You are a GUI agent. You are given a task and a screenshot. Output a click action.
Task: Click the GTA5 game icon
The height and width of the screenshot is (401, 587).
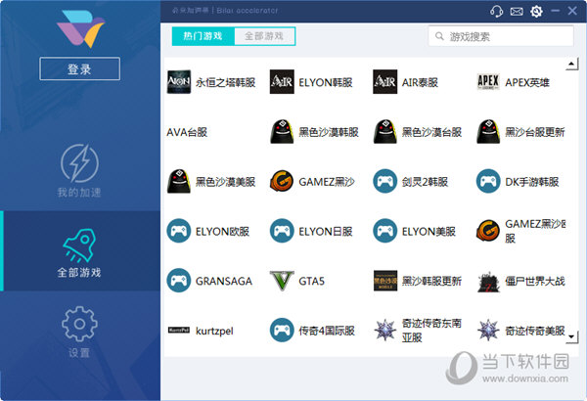click(x=282, y=281)
